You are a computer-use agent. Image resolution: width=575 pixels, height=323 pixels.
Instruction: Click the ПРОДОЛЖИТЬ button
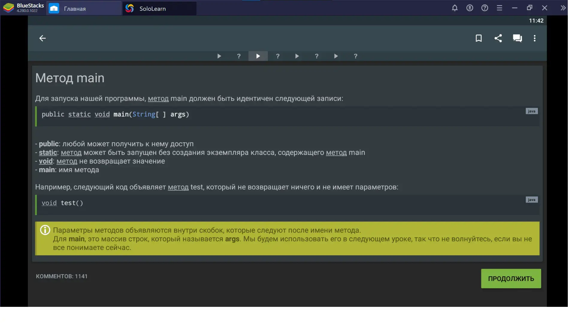[511, 279]
